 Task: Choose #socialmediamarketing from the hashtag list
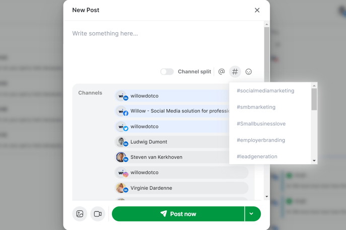[265, 91]
